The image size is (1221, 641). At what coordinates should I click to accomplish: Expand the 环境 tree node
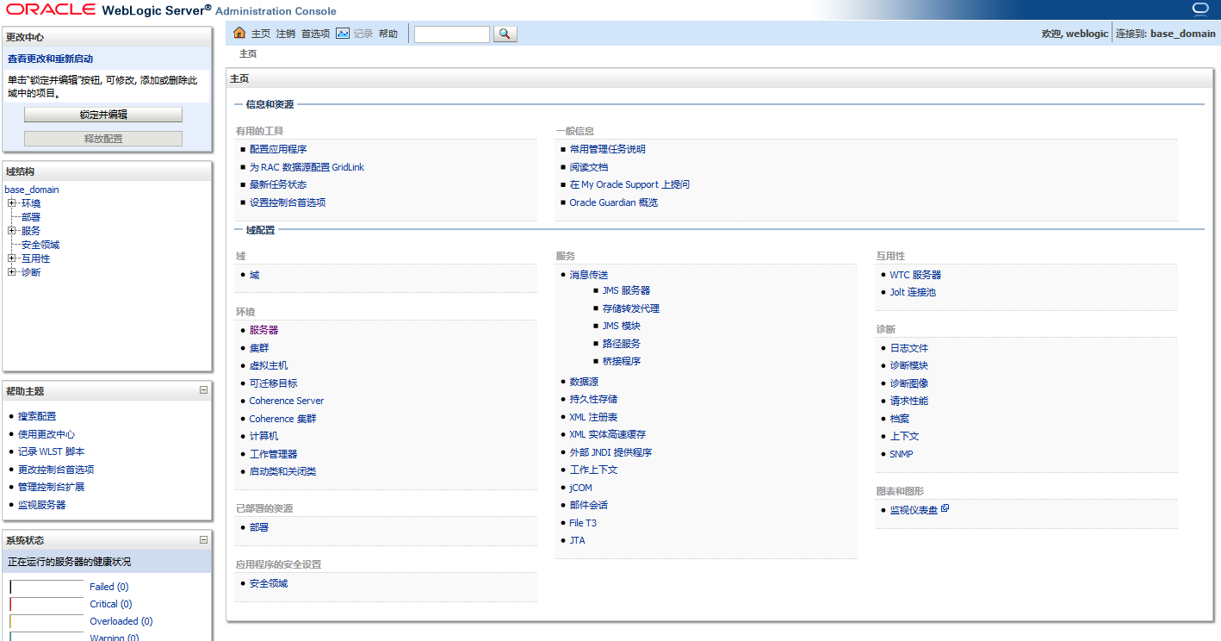click(x=12, y=203)
